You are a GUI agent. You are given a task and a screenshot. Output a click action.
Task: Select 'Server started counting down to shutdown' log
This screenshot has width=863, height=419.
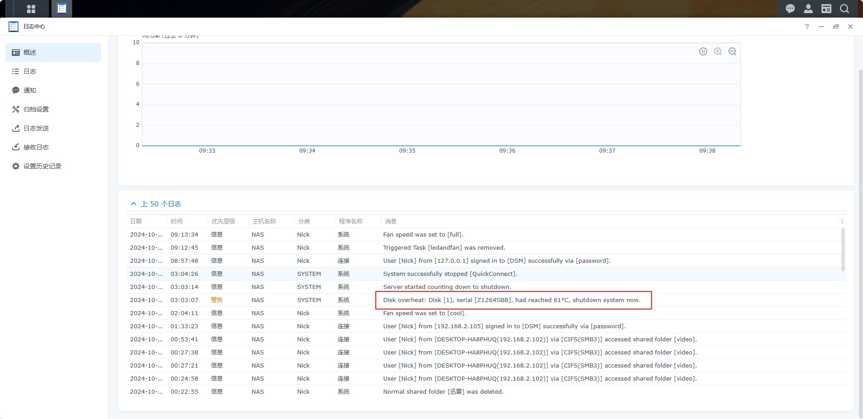click(x=486, y=287)
